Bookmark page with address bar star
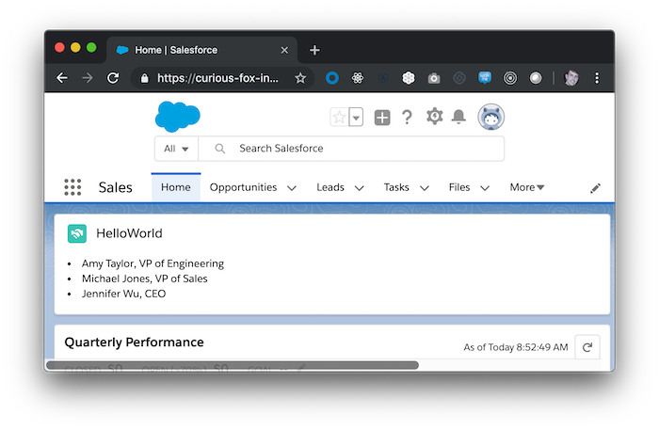The width and height of the screenshot is (659, 430). point(300,78)
